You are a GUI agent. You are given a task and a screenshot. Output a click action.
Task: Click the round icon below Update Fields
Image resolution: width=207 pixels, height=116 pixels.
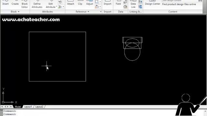click(125, 7)
